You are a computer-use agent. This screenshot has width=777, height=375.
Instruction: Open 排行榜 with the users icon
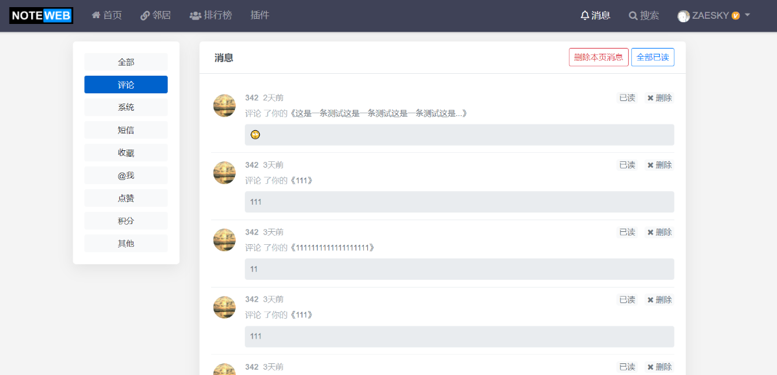point(210,15)
